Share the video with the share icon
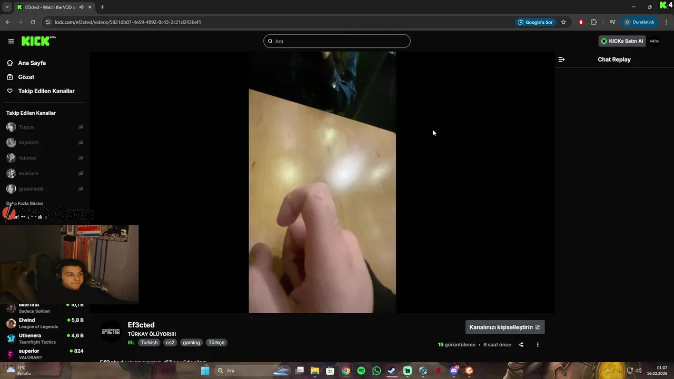This screenshot has width=674, height=379. [x=521, y=345]
